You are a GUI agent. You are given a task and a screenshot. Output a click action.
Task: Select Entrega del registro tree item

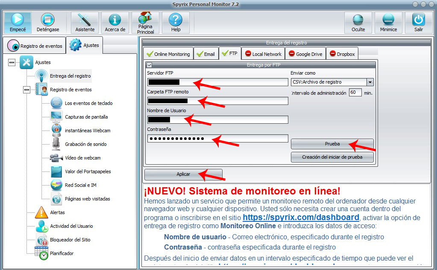[70, 76]
